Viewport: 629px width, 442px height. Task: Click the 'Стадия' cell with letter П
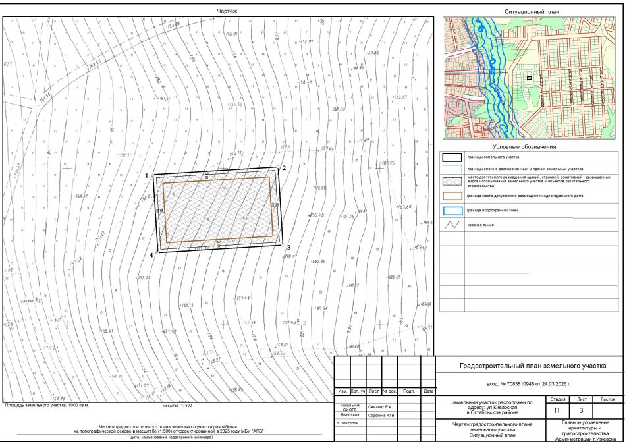(x=557, y=411)
